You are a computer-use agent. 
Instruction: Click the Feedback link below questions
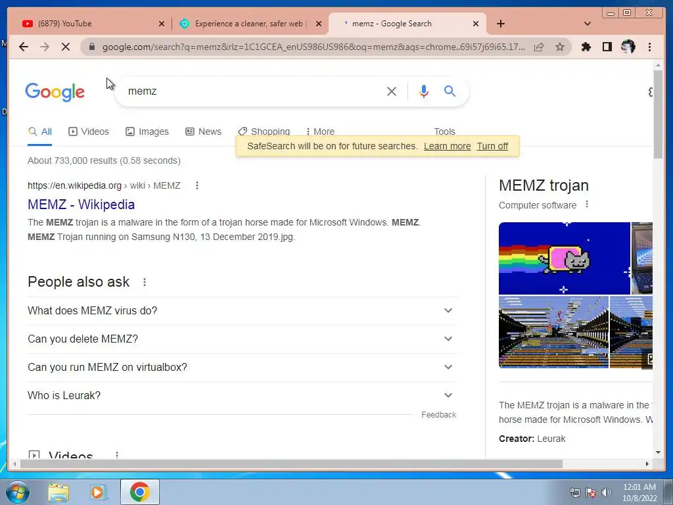[x=438, y=415]
